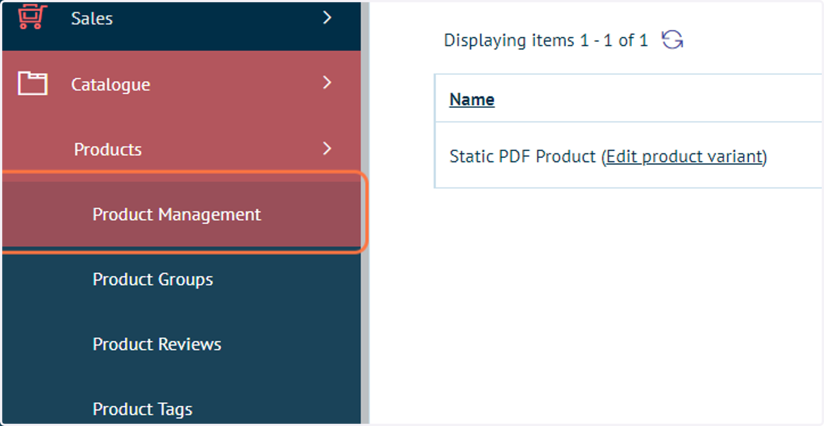Expand the Sales menu chevron
This screenshot has width=824, height=426.
327,17
